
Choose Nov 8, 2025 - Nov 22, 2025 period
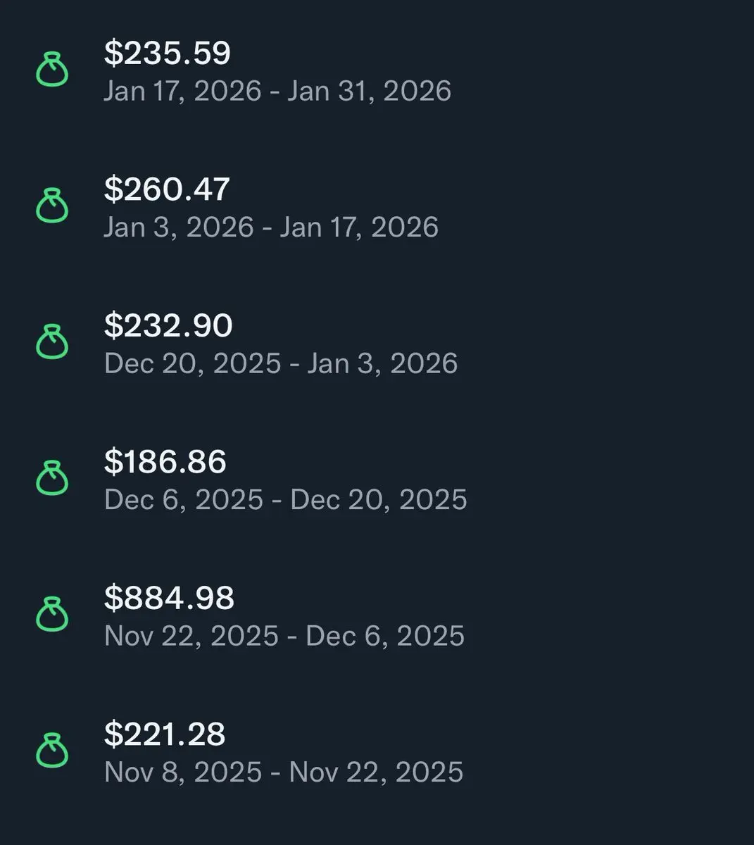[x=283, y=772]
